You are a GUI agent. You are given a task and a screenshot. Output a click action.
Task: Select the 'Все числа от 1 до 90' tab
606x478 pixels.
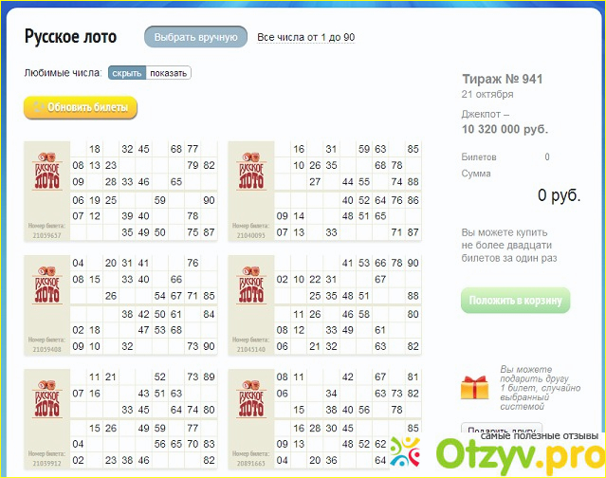click(x=306, y=37)
